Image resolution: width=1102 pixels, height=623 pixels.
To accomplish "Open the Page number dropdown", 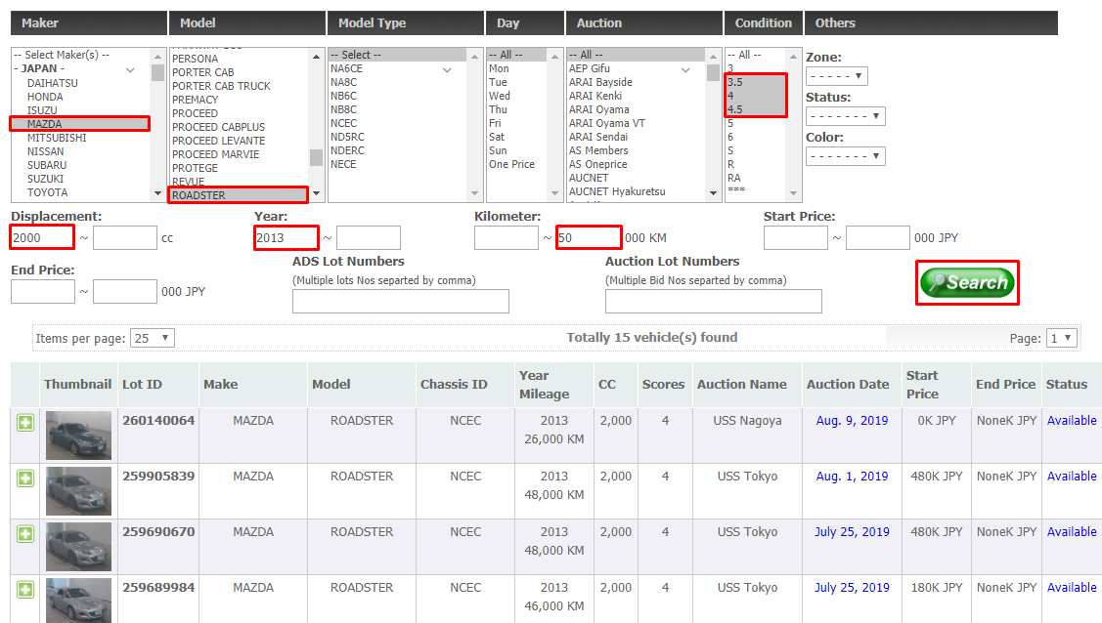I will (1061, 338).
